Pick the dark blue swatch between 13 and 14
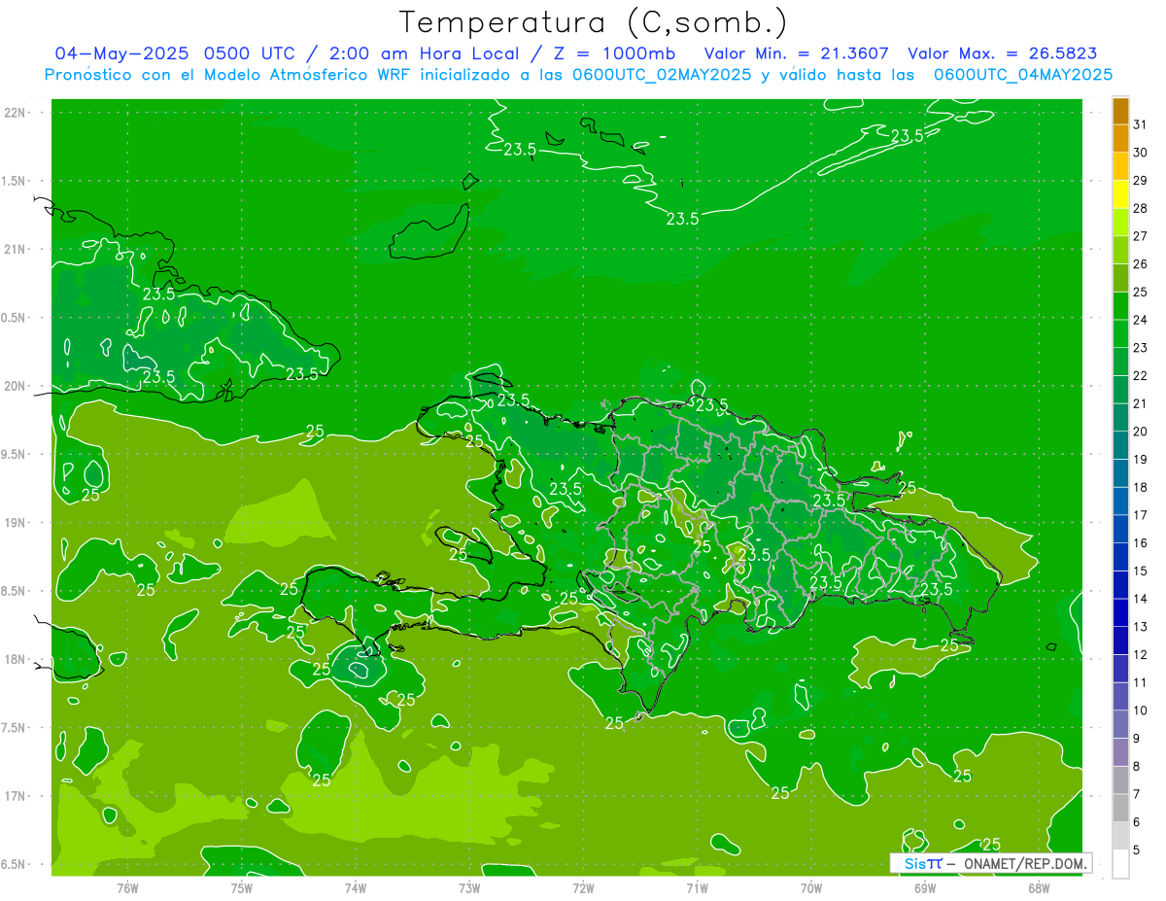Screen dimensions: 1166x901 1120,613
